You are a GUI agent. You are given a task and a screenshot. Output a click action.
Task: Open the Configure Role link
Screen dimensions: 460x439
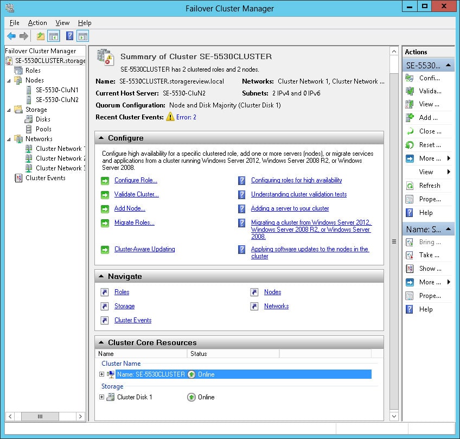[136, 180]
